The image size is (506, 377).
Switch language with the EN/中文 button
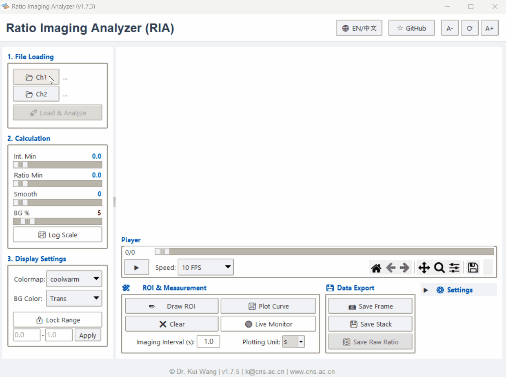pyautogui.click(x=359, y=28)
